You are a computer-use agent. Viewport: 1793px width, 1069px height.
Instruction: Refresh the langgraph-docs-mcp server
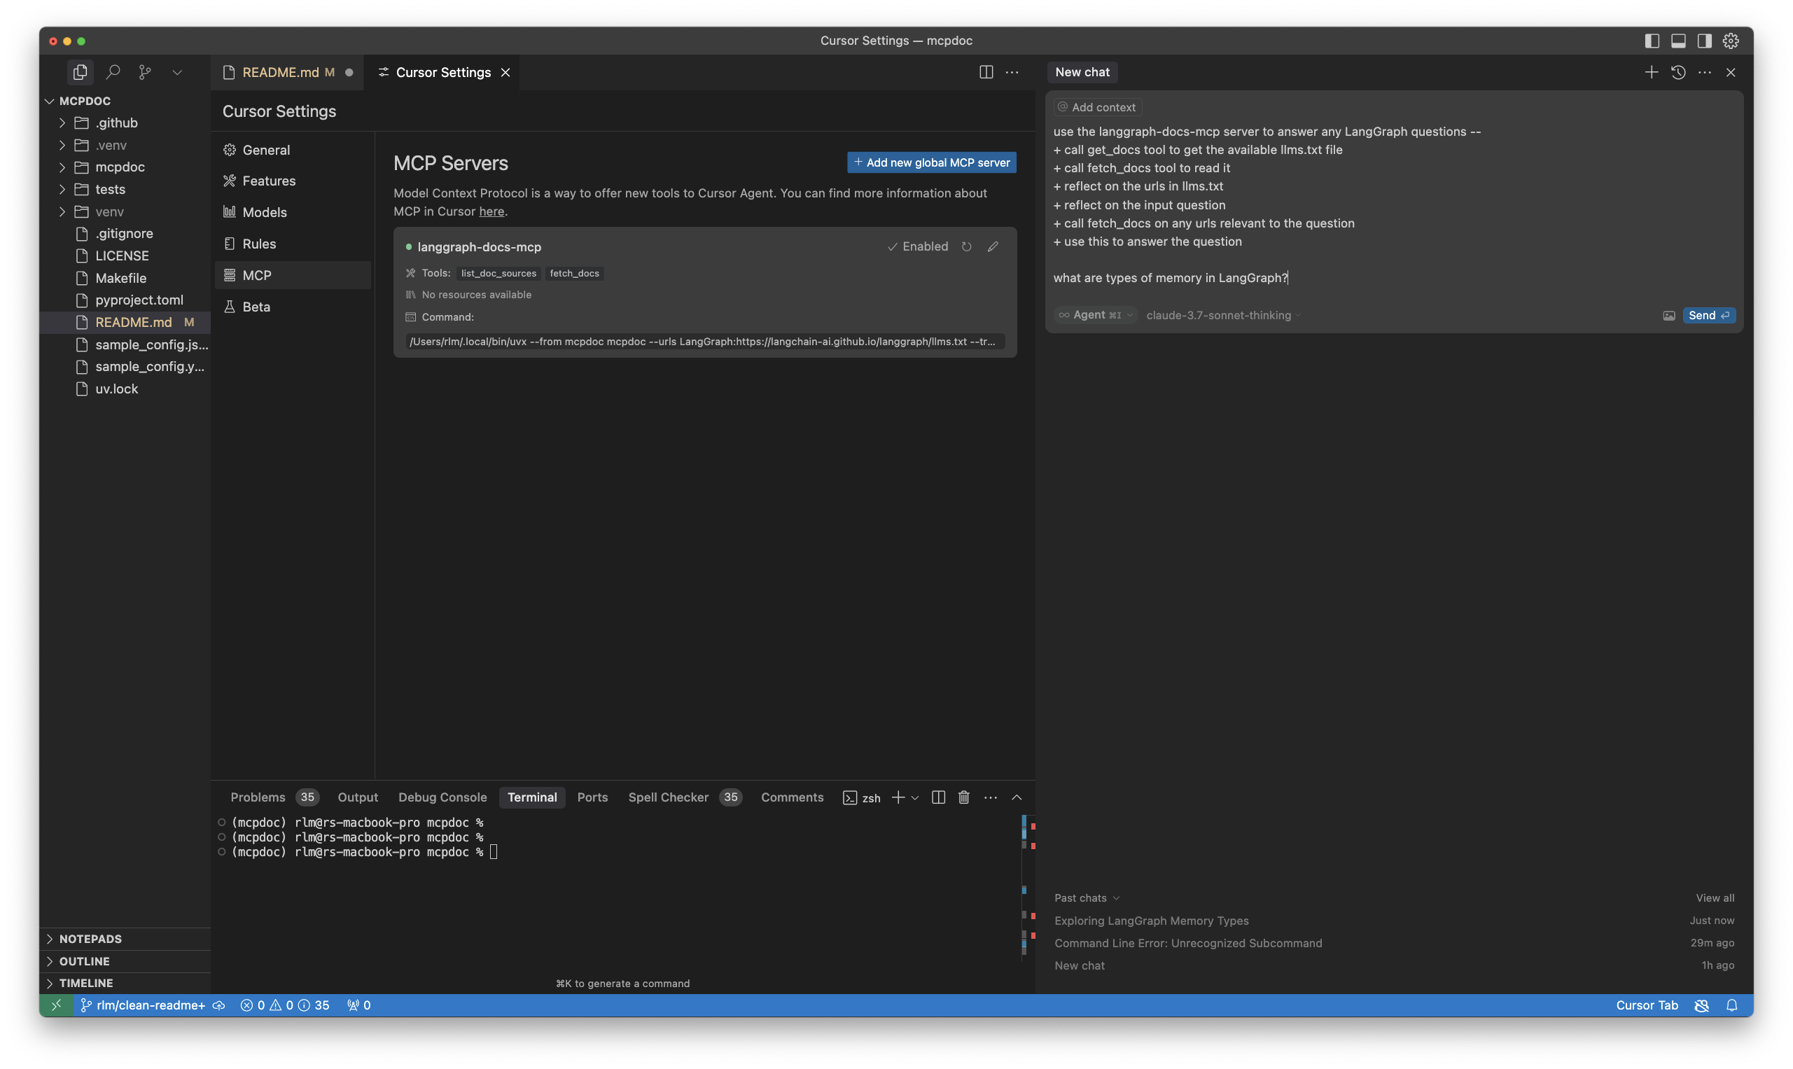(x=967, y=246)
